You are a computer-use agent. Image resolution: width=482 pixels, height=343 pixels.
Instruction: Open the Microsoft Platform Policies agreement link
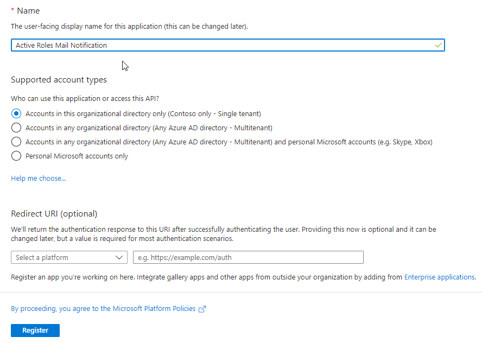coord(103,309)
